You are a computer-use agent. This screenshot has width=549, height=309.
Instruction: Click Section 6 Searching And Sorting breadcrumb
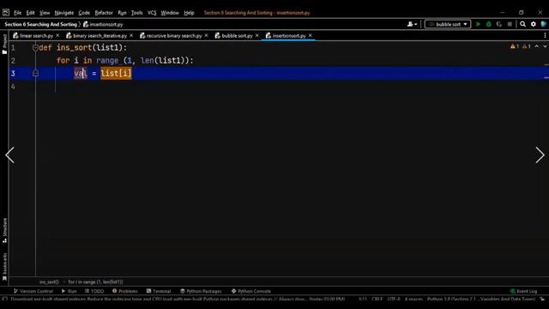[40, 25]
